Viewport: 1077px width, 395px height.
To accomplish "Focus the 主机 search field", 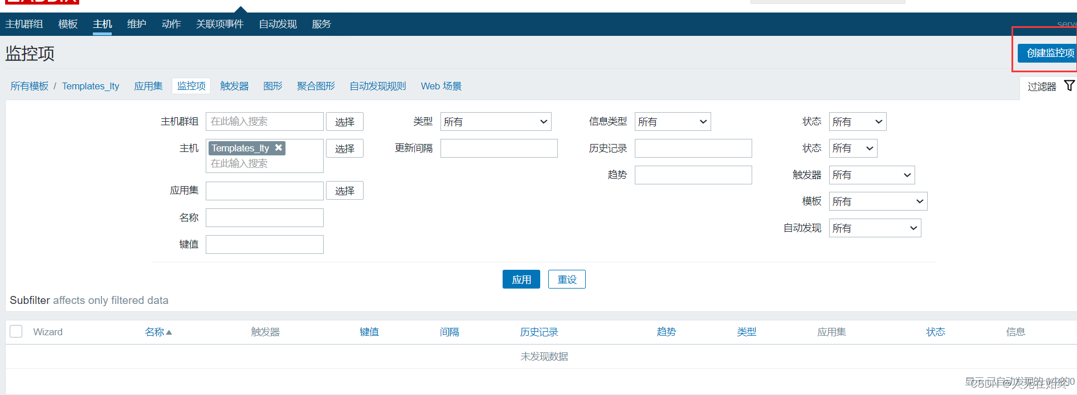I will (x=264, y=163).
